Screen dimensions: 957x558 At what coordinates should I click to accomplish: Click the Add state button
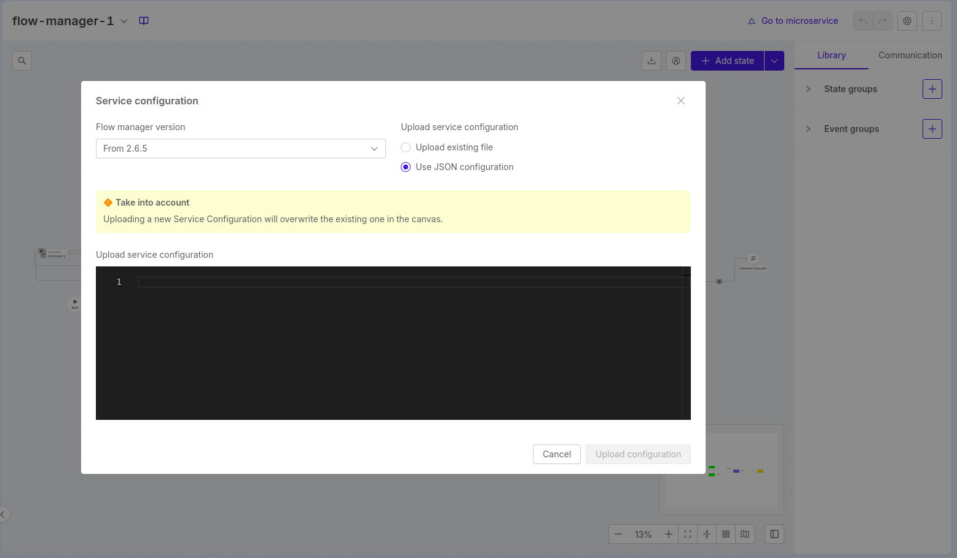point(728,61)
